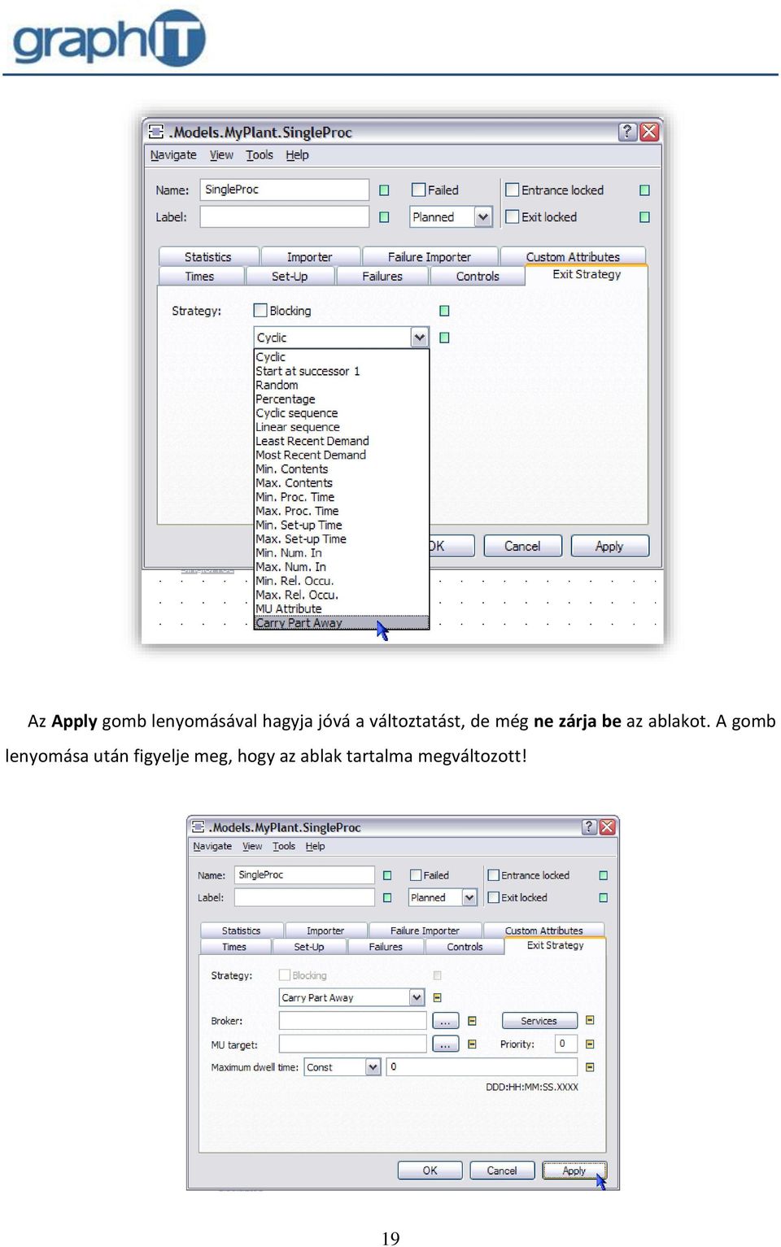Screen dimensions: 781x1247
Task: Toggle the square beside the MU target browse button
Action: 472,1044
